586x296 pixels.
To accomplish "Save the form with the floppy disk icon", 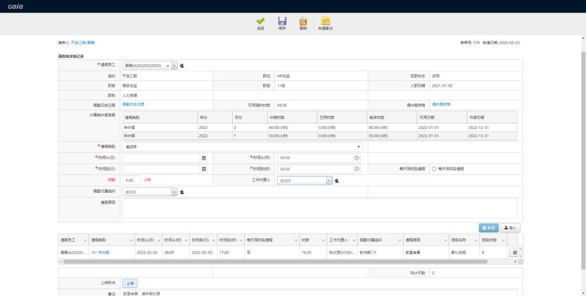I will pos(282,21).
